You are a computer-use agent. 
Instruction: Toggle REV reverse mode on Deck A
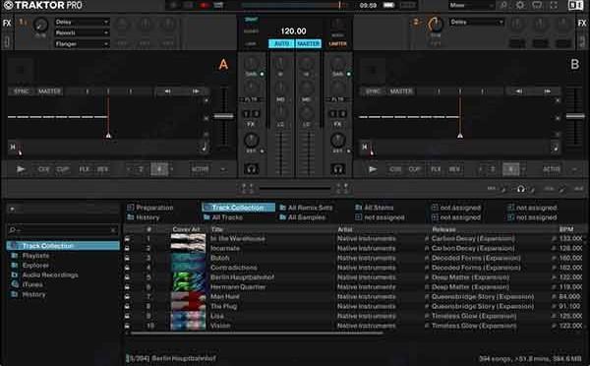[x=102, y=169]
